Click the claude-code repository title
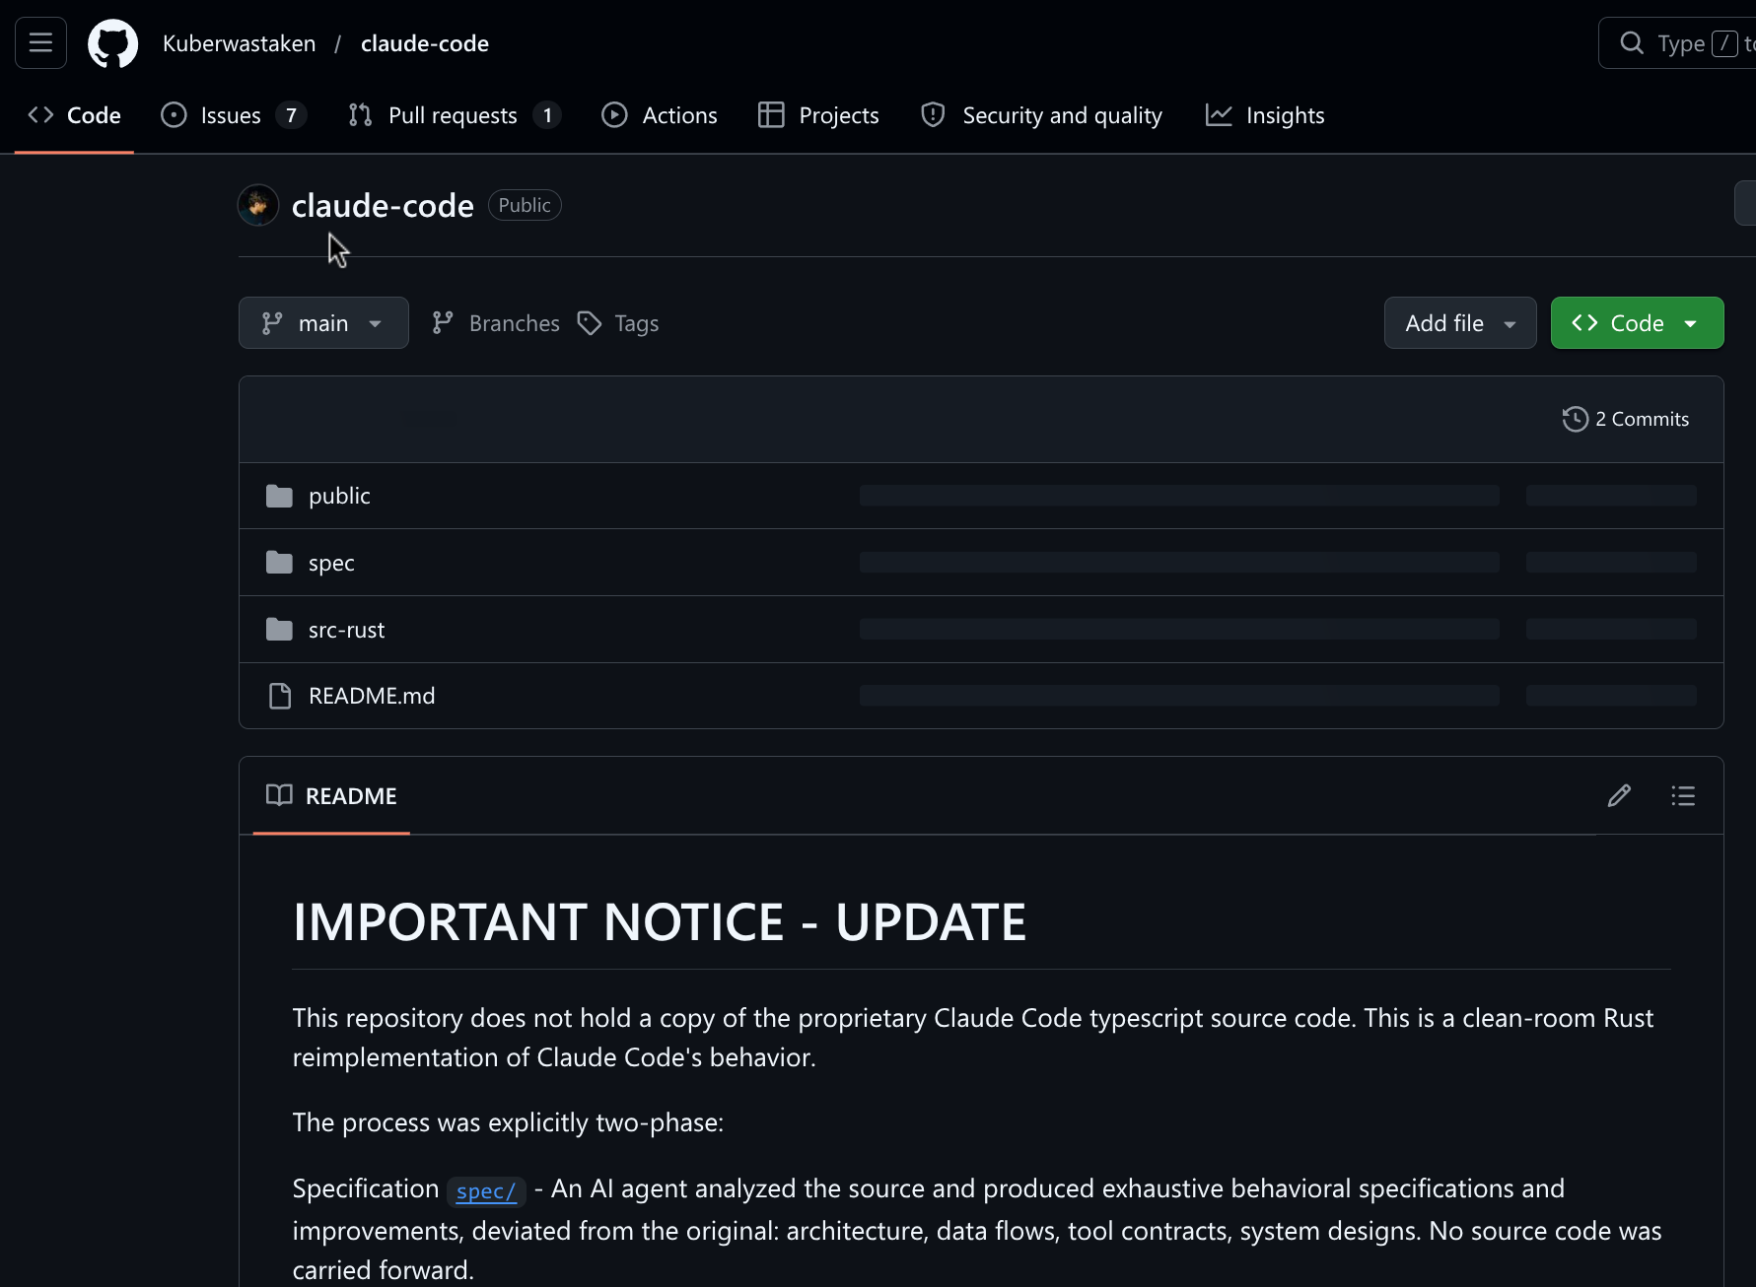 click(383, 205)
